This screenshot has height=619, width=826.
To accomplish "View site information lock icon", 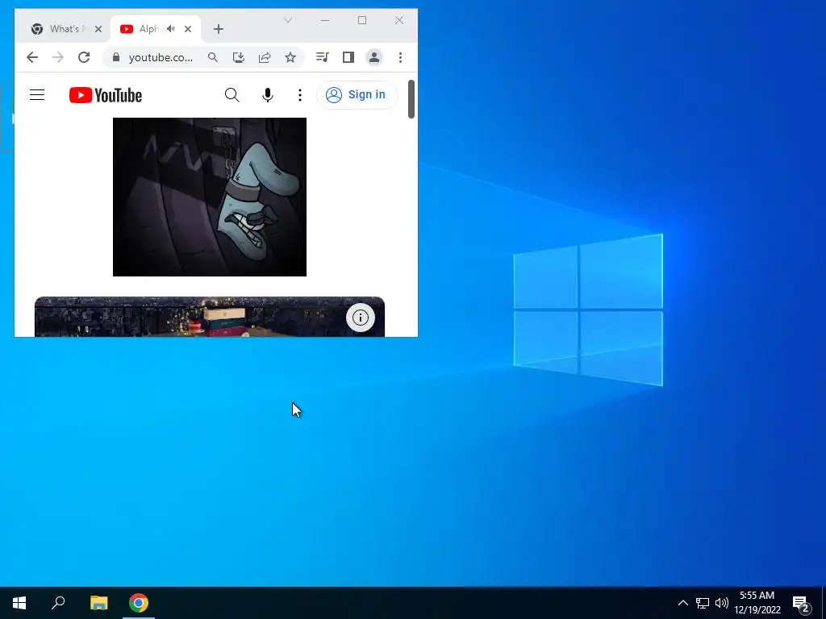I will click(116, 57).
